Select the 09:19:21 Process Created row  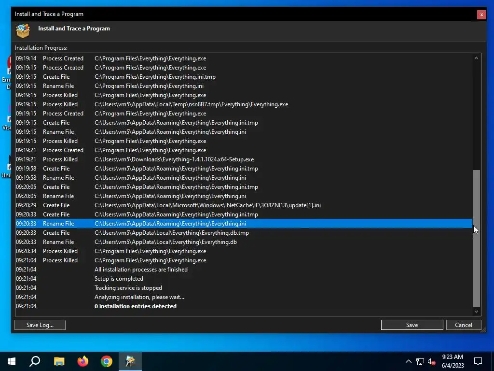[x=244, y=150]
